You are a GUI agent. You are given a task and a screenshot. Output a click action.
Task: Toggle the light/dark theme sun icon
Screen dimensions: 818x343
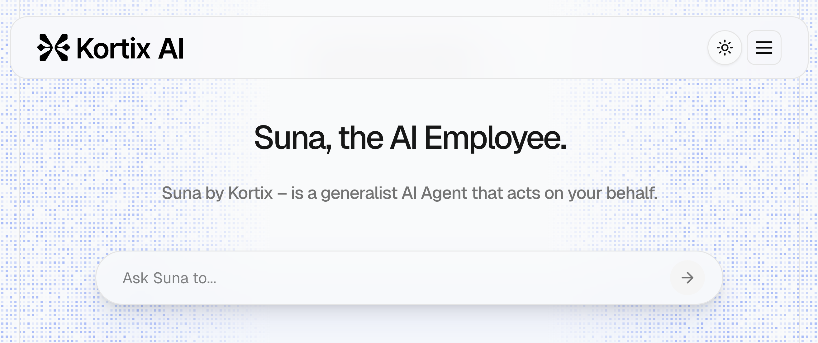(x=725, y=48)
